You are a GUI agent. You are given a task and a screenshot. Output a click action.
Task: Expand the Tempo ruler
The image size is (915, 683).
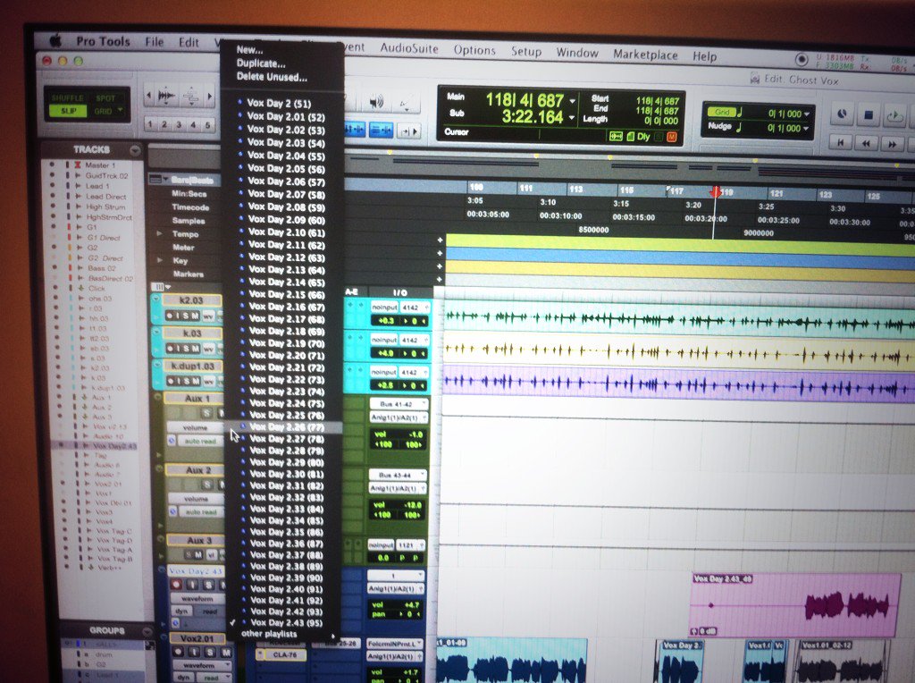(159, 233)
